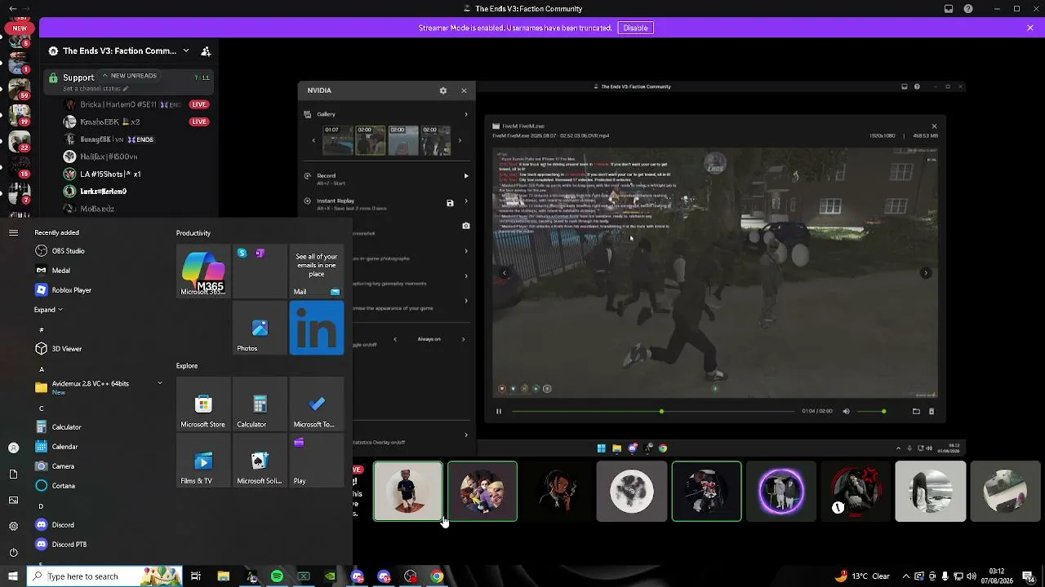Dismiss the Streamer Mode banner
1045x587 pixels.
(x=1030, y=28)
